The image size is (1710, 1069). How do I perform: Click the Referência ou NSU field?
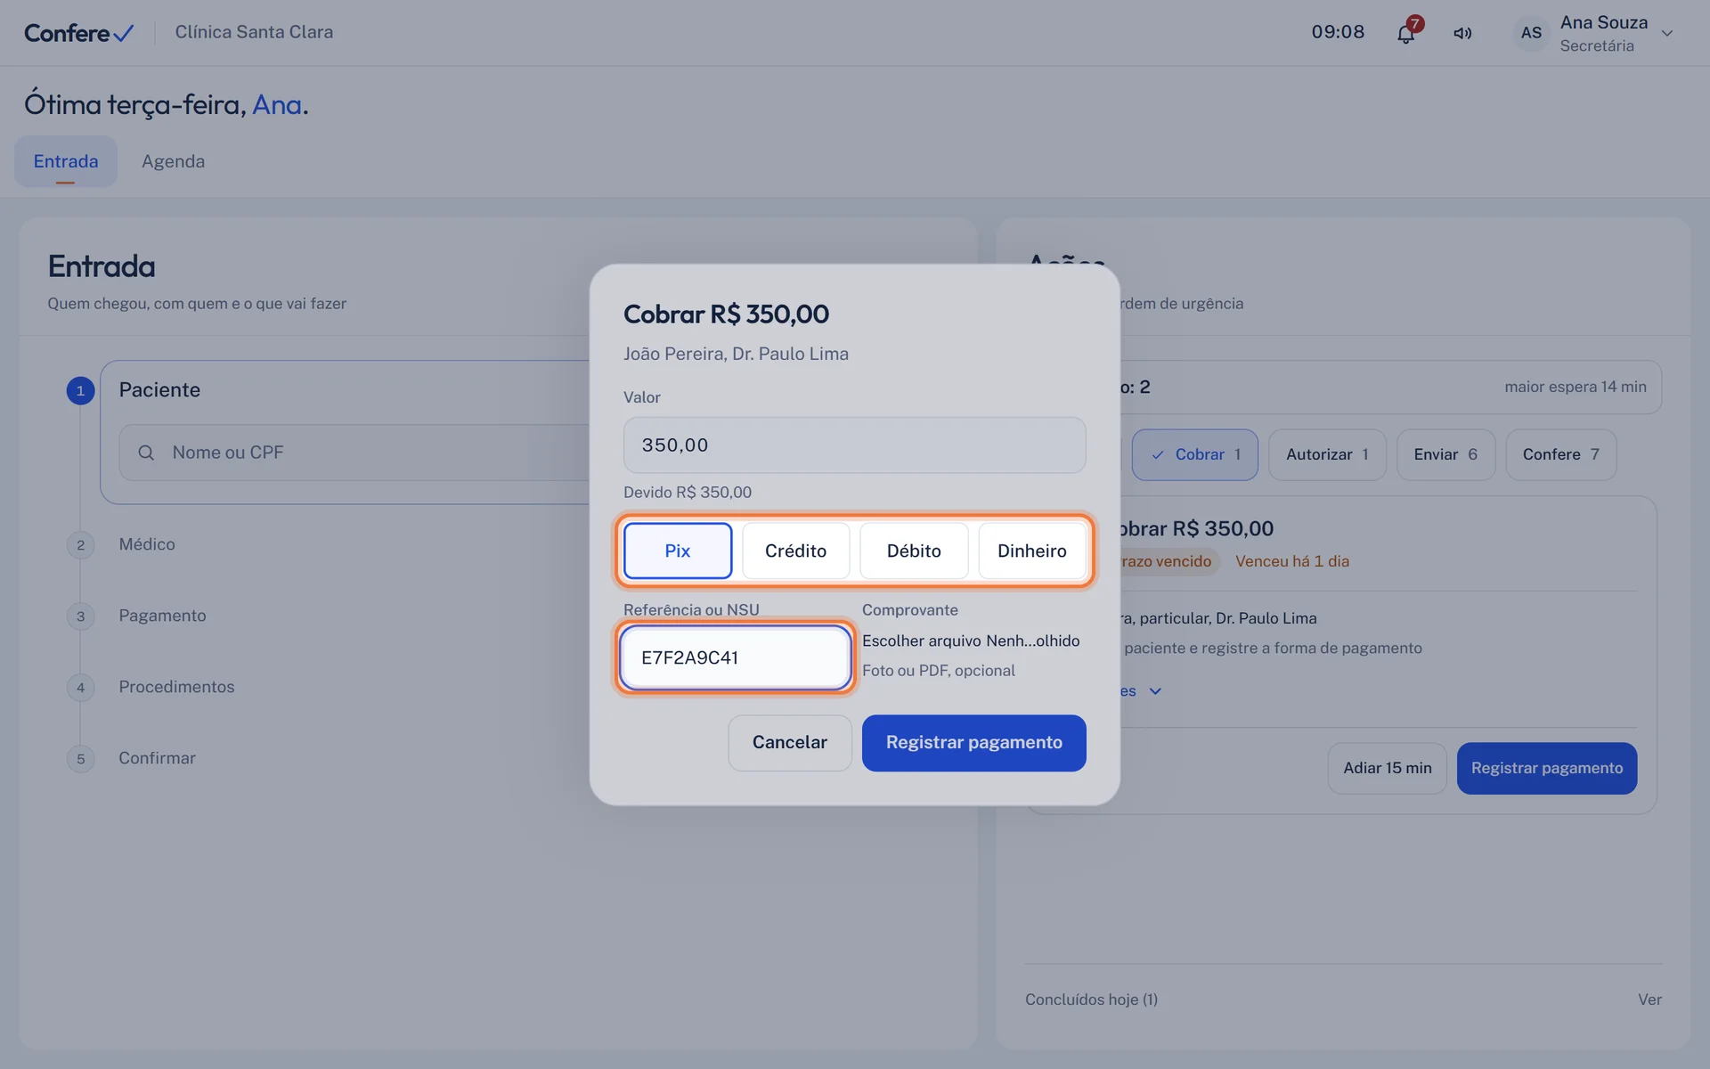[x=735, y=657]
